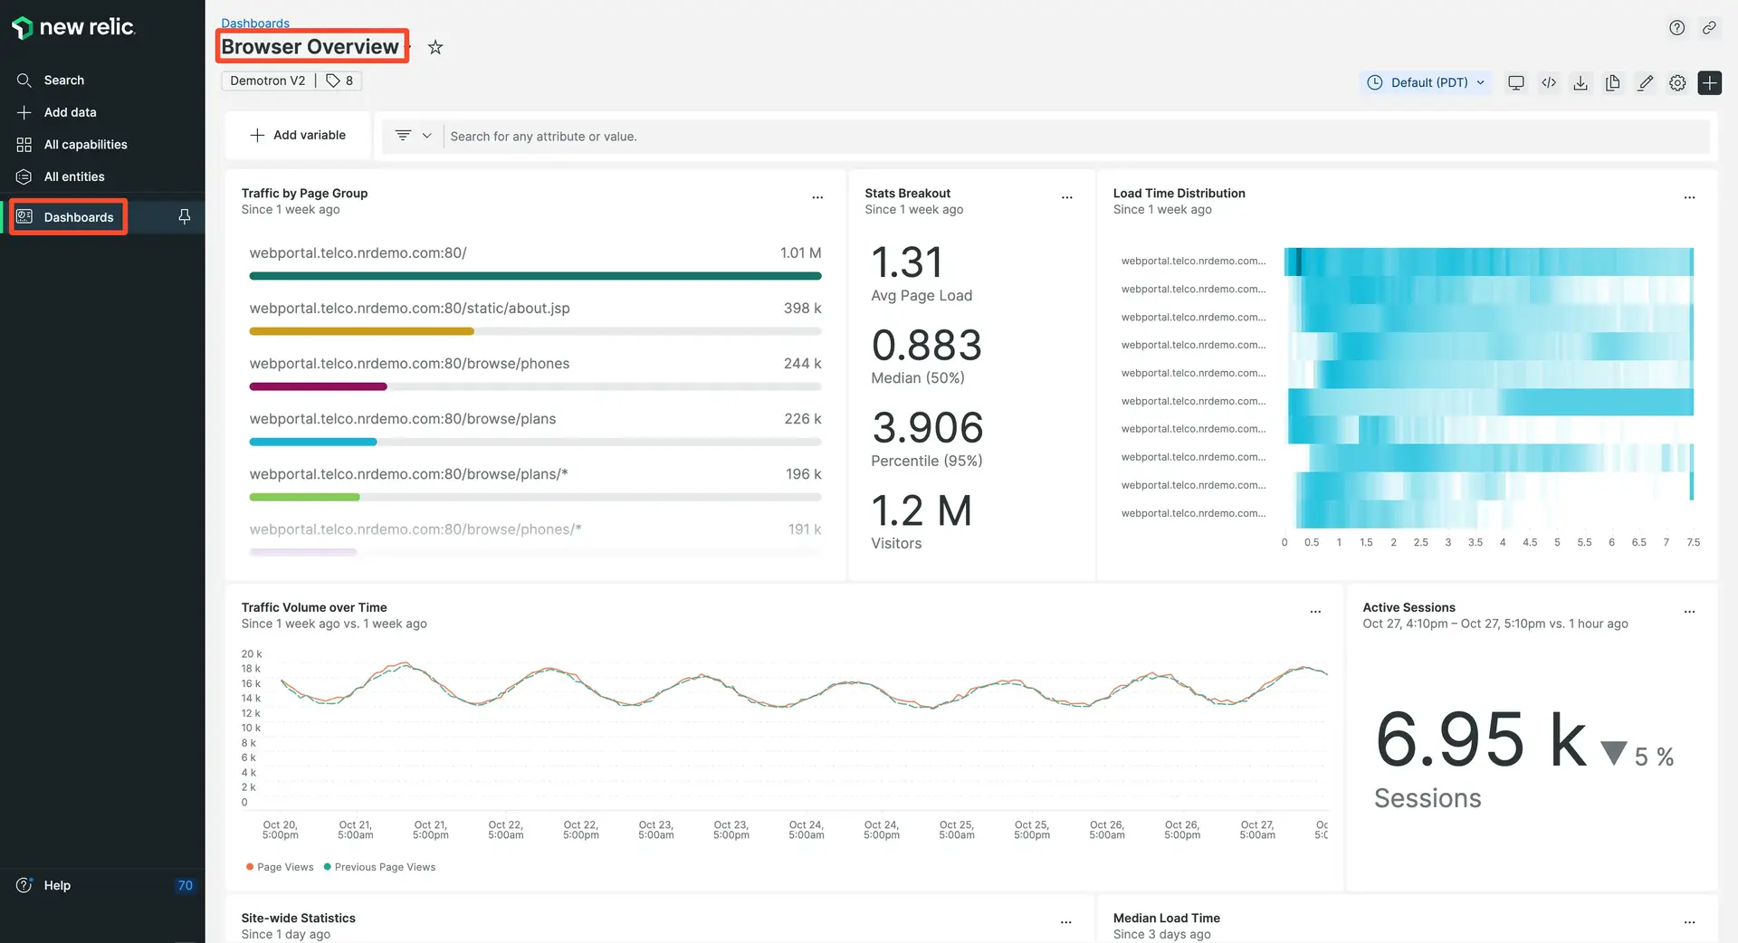
Task: Duplicate the dashboard with the copy icon
Action: click(x=1612, y=82)
